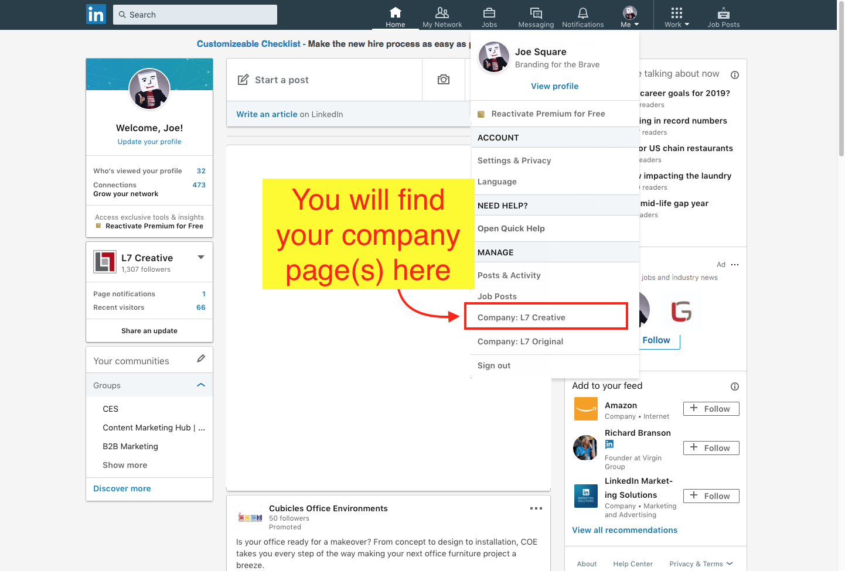Screen dimensions: 845x571
Task: Open the CES group
Action: tap(111, 409)
